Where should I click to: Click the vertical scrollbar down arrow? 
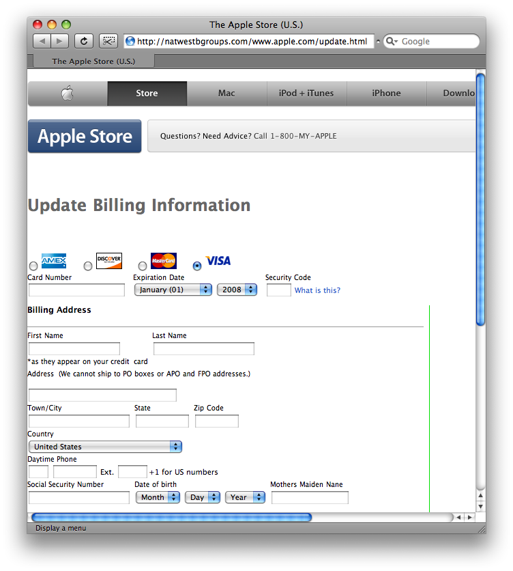tap(481, 507)
